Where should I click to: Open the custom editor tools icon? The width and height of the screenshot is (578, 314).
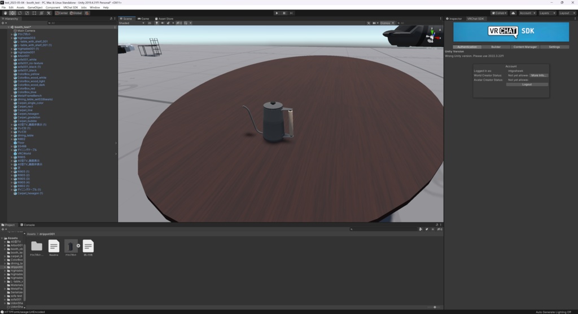point(49,13)
